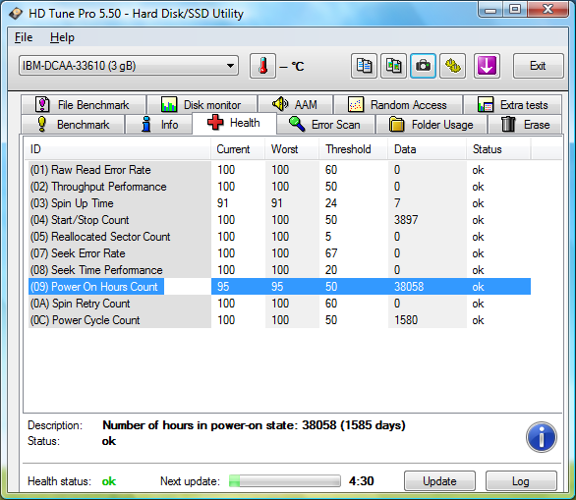This screenshot has height=500, width=576.
Task: Click the Next update progress bar
Action: tap(285, 481)
